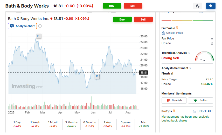
Task: Click the info icon beside Analyze chart
Action: [40, 26]
